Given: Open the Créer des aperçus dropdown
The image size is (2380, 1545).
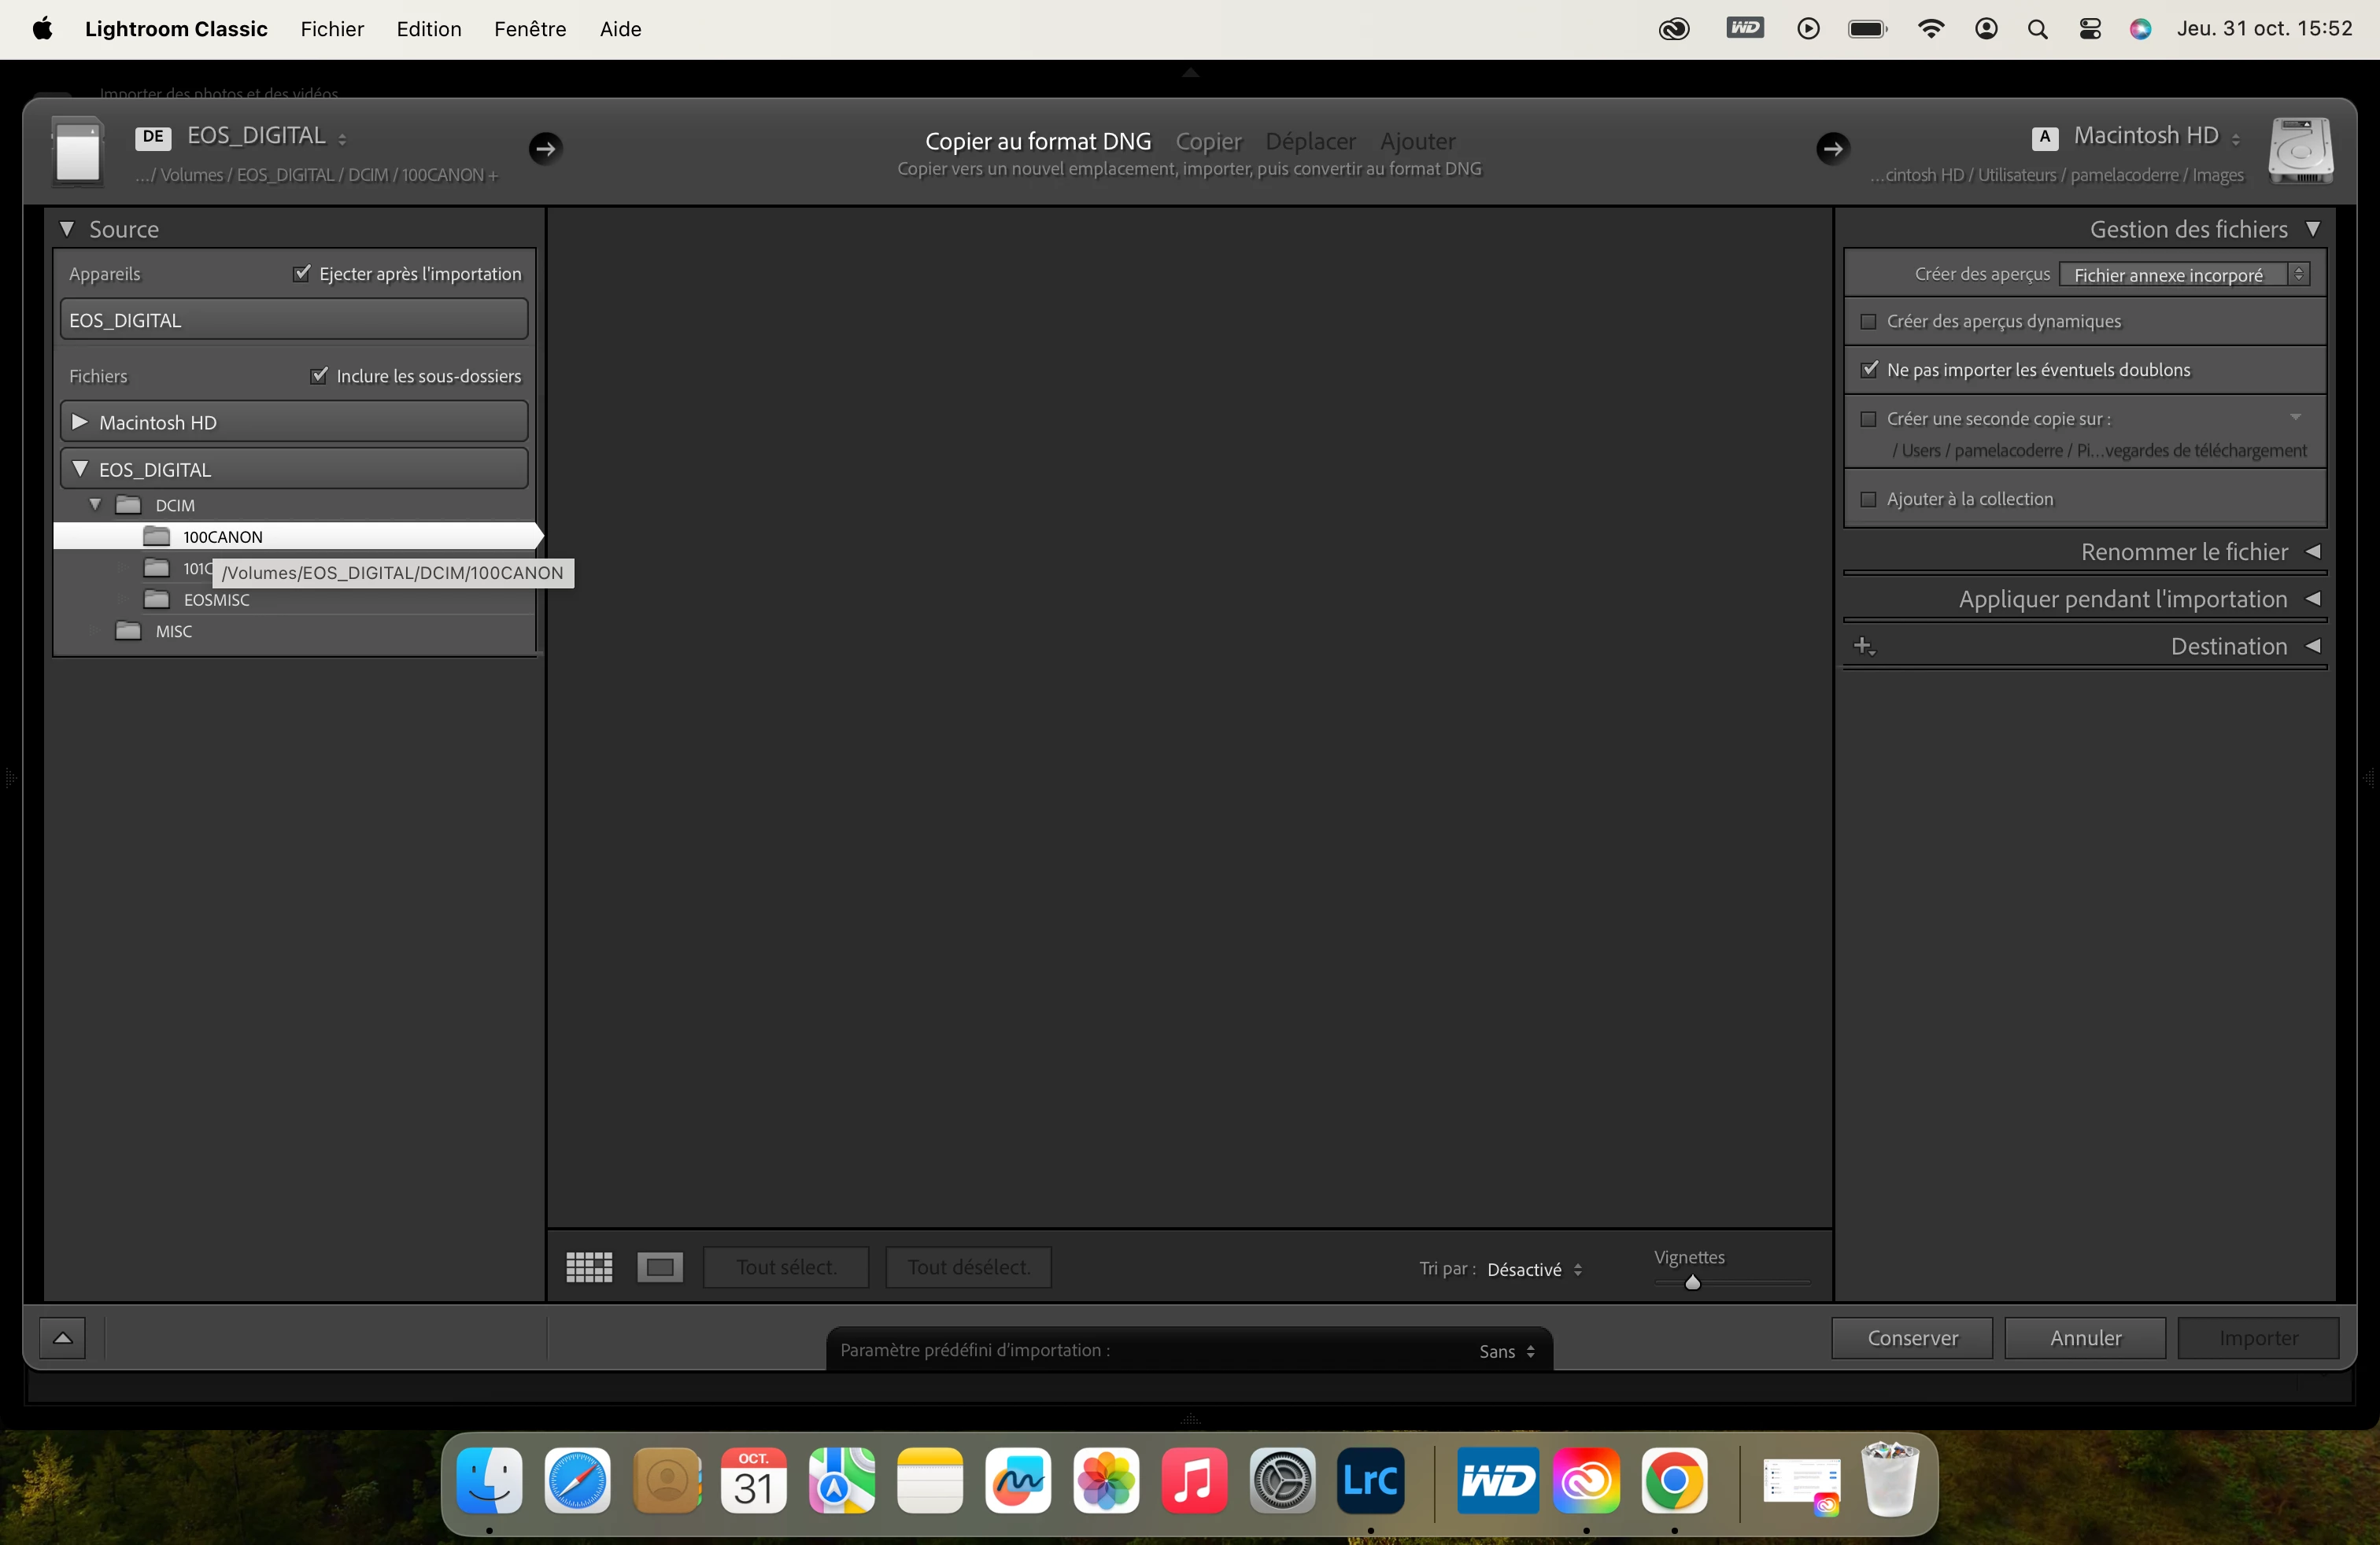Looking at the screenshot, I should tap(2184, 274).
